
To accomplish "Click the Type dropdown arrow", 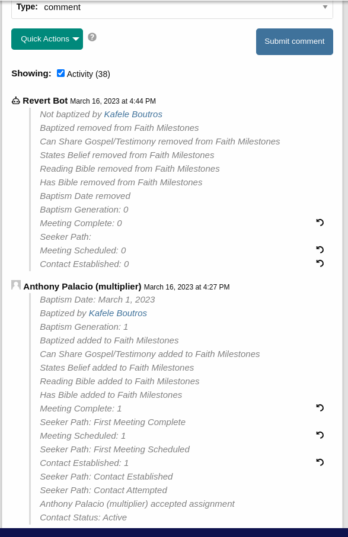I will pyautogui.click(x=325, y=7).
